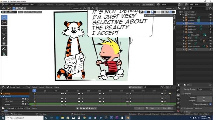The height and width of the screenshot is (120, 213).
Task: Select the Annotate tool
Action: point(4,49)
